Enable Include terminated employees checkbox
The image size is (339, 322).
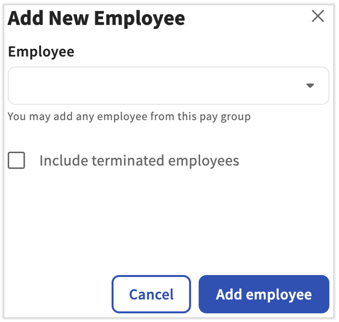17,161
